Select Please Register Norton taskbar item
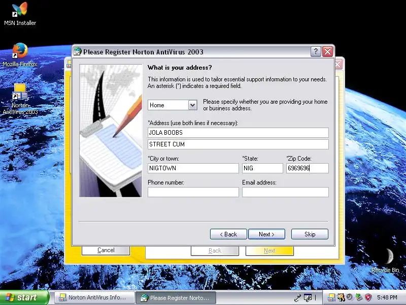The height and width of the screenshot is (305, 406). click(176, 298)
